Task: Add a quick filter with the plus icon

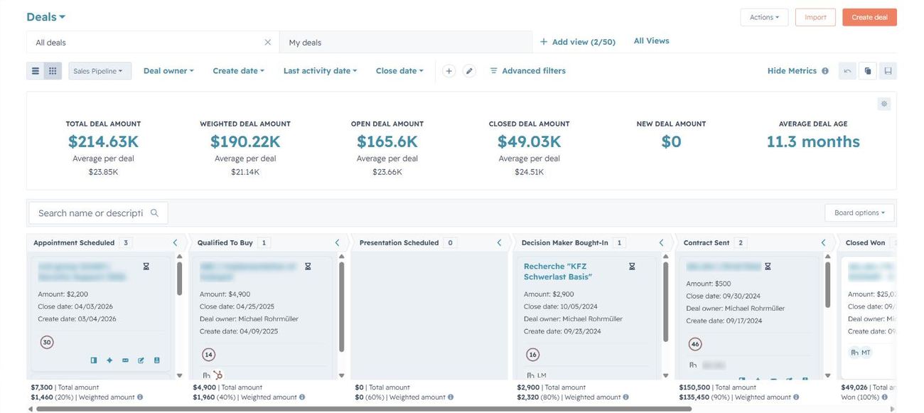Action: pos(448,71)
